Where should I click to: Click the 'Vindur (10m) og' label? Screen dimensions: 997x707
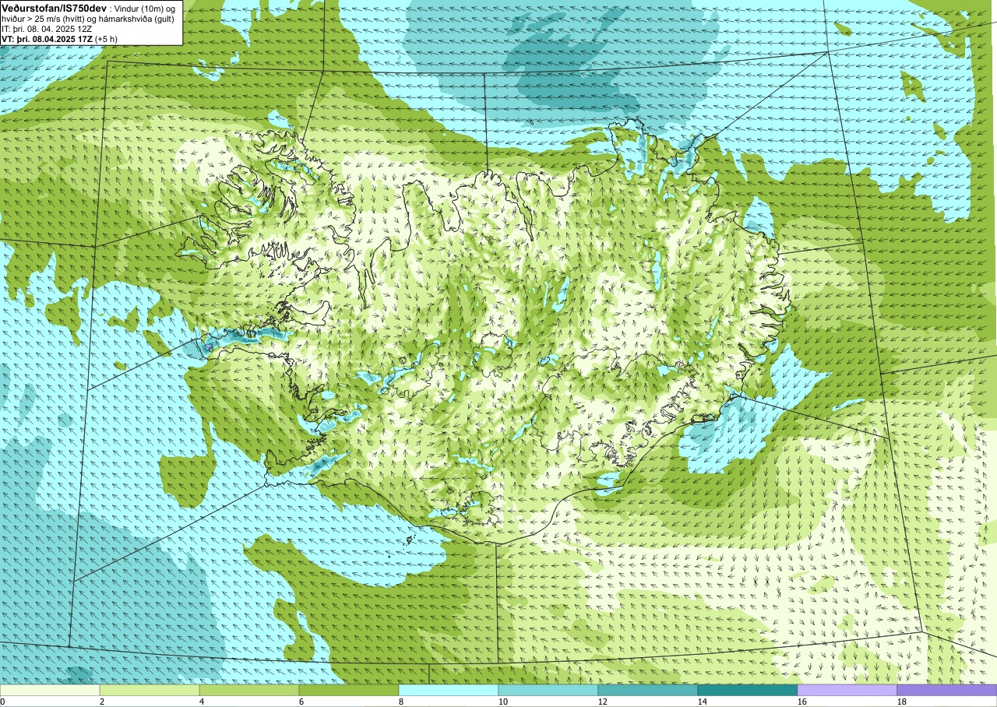coord(146,8)
